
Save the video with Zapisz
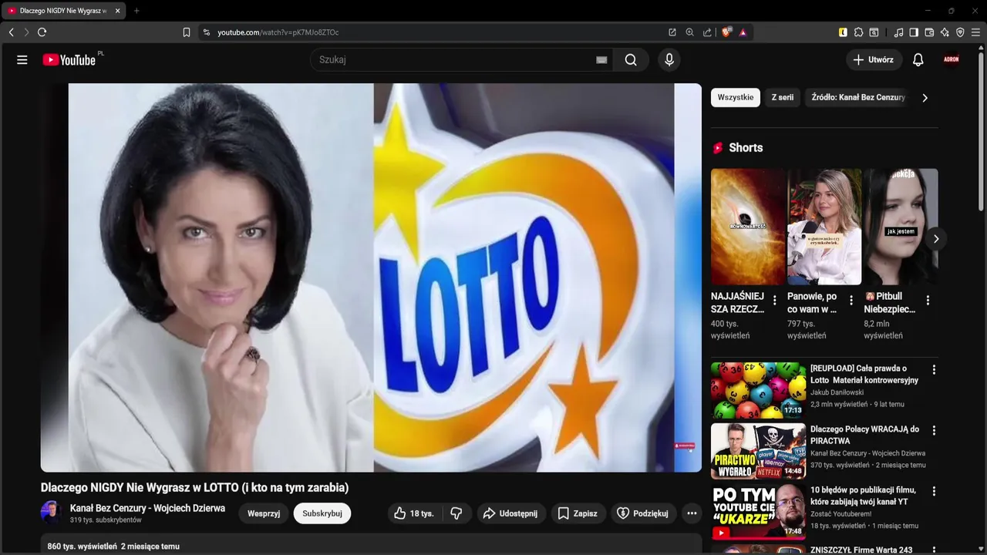(x=577, y=513)
